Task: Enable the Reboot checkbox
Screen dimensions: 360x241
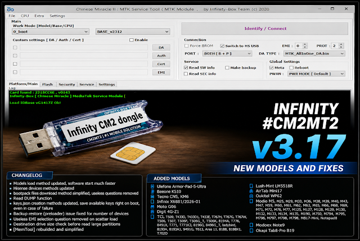Action: pos(291,67)
